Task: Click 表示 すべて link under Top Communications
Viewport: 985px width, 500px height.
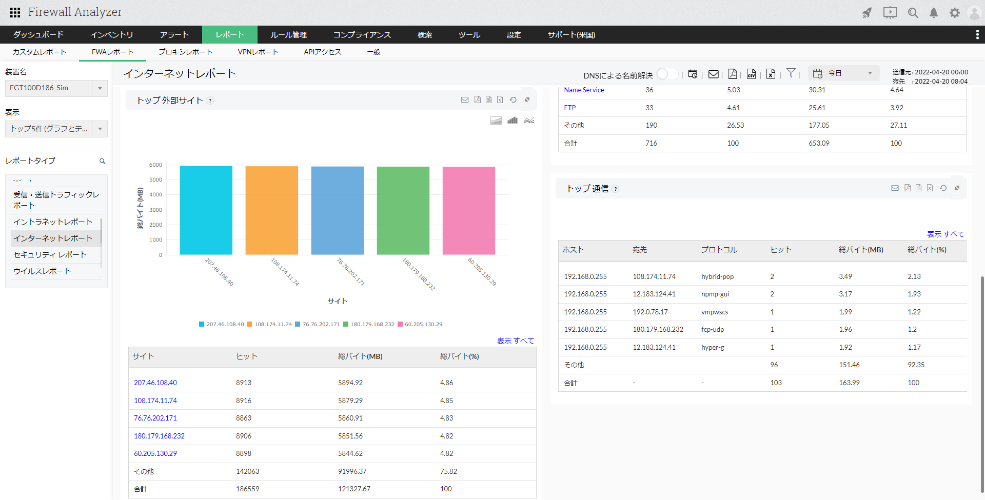Action: [x=945, y=234]
